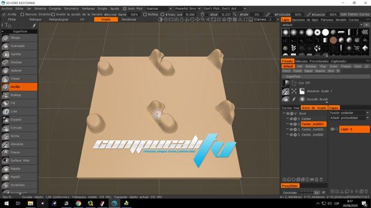Screen dimensions: 371x208
Task: Adjust the Decimate proxy slider
Action: [307, 192]
